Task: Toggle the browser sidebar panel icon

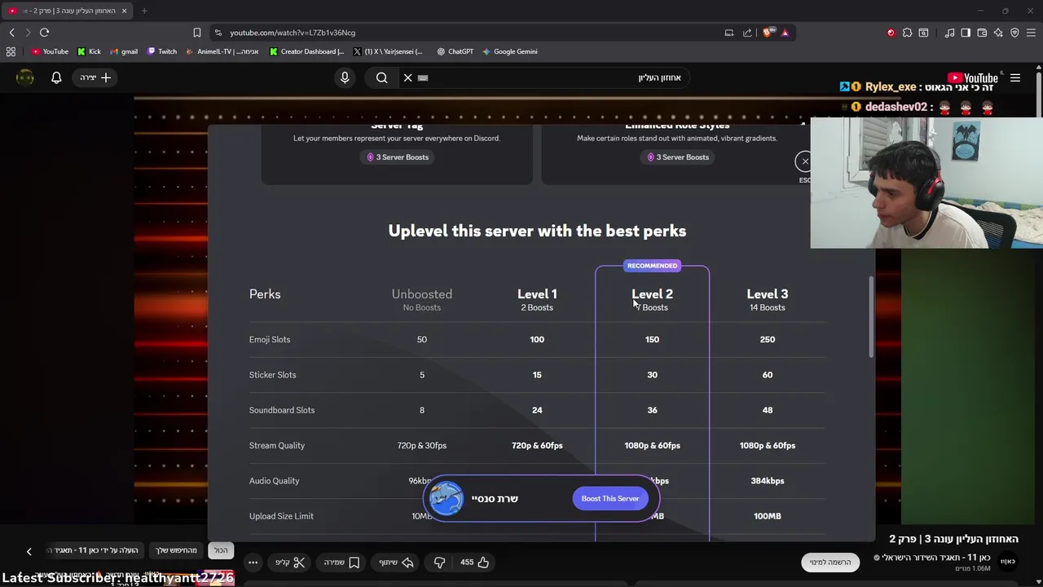Action: (966, 33)
